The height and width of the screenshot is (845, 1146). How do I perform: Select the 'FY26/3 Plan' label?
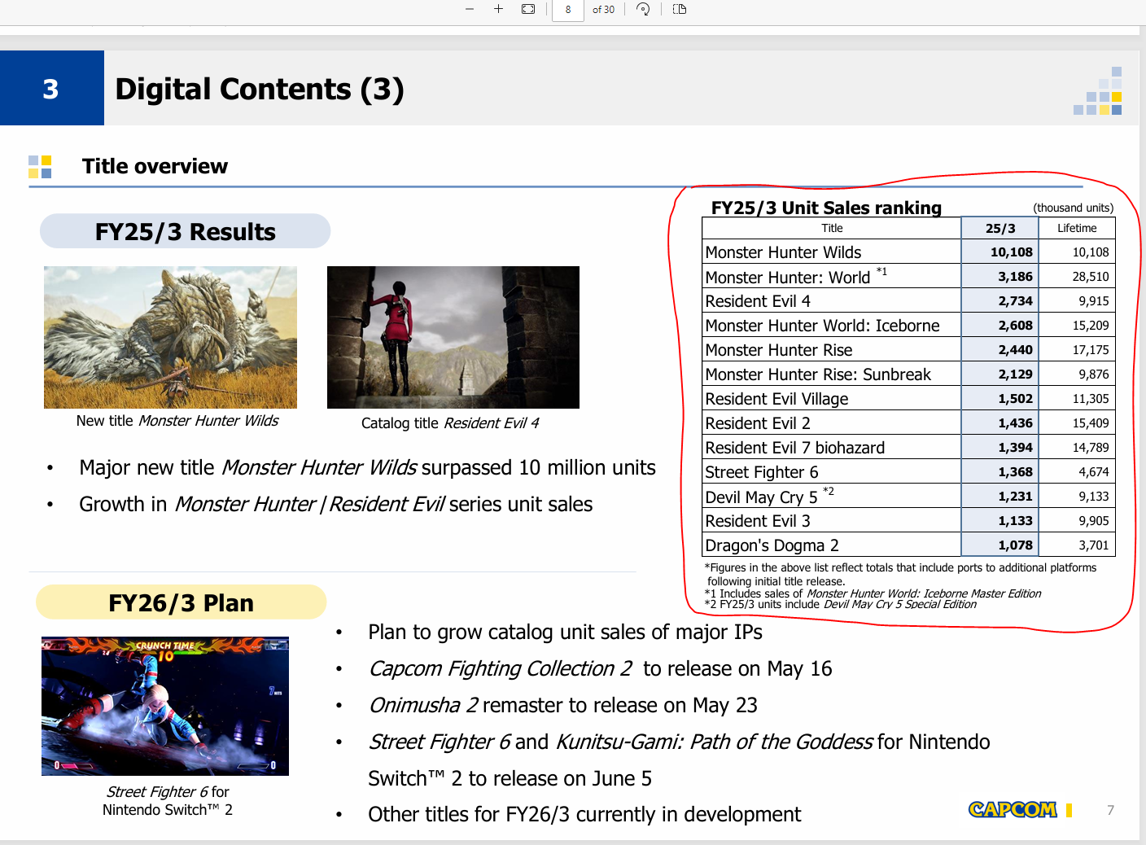point(181,603)
